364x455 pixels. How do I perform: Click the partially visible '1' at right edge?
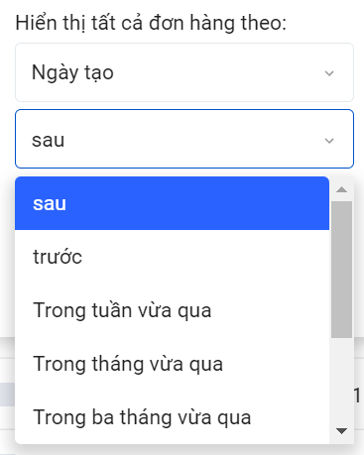click(357, 396)
